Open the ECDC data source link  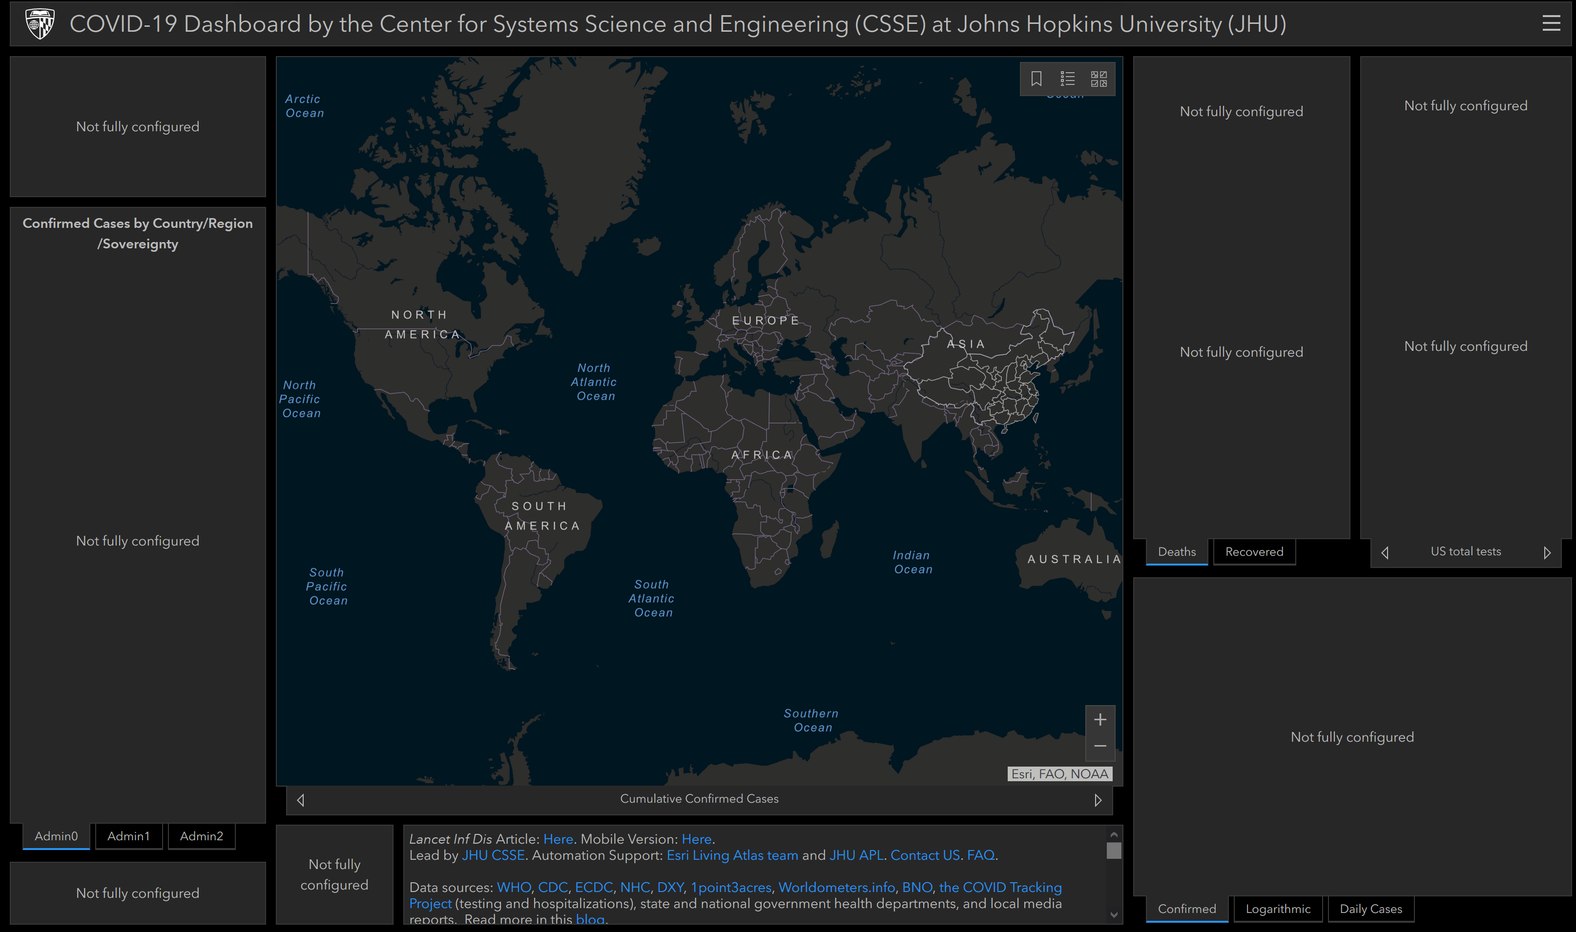point(594,888)
